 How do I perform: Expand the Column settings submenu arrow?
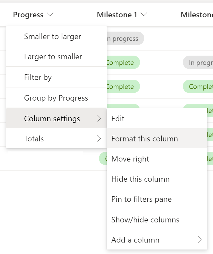99,118
